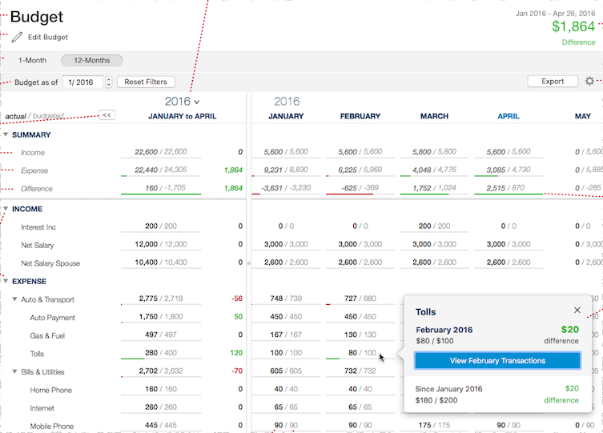Collapse the Bills & Utilities category
The width and height of the screenshot is (603, 433).
pyautogui.click(x=14, y=372)
